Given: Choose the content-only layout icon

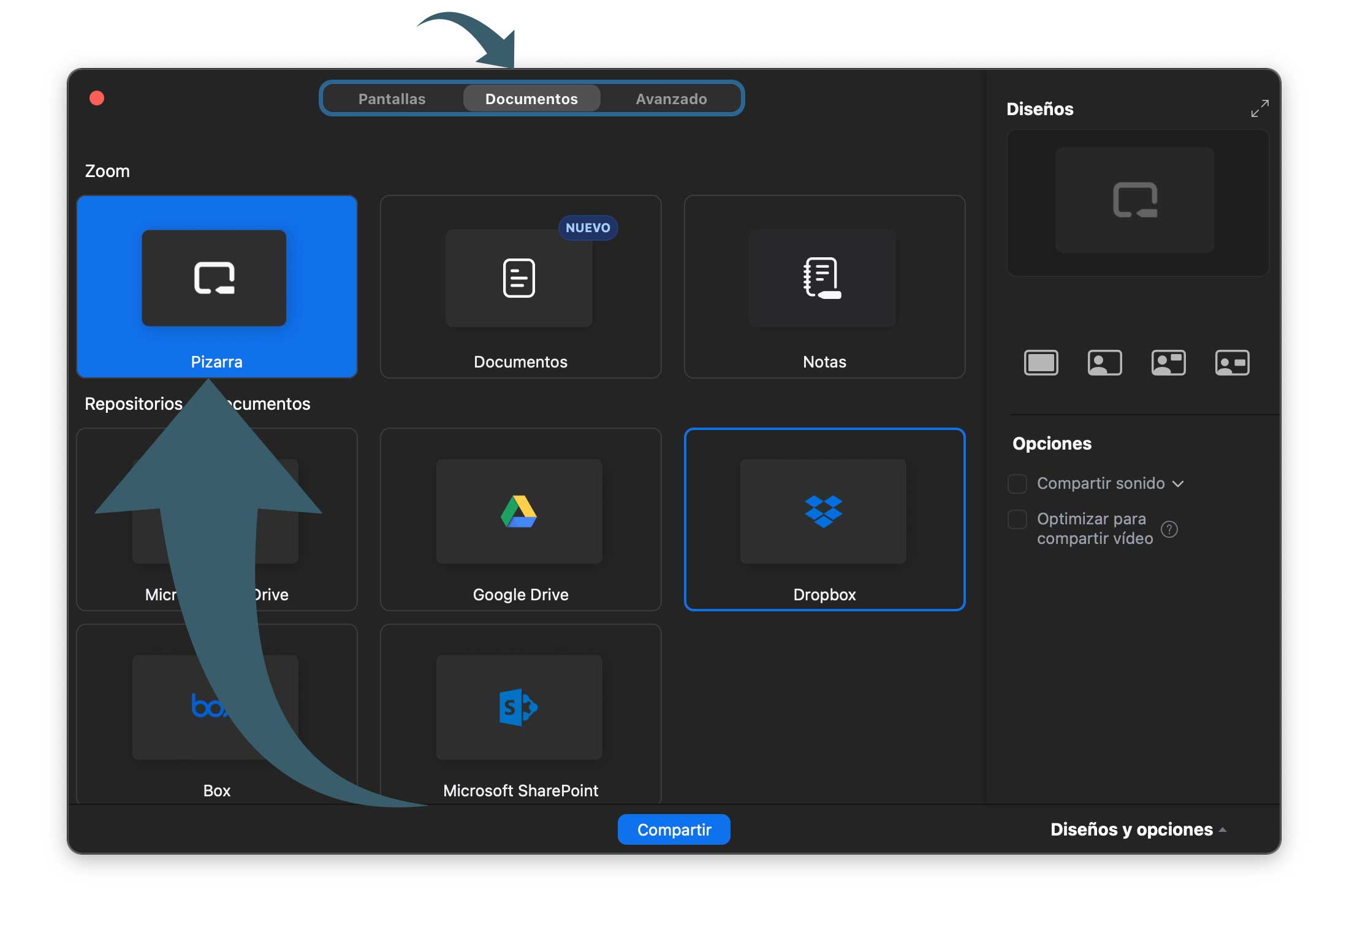Looking at the screenshot, I should click(1041, 363).
